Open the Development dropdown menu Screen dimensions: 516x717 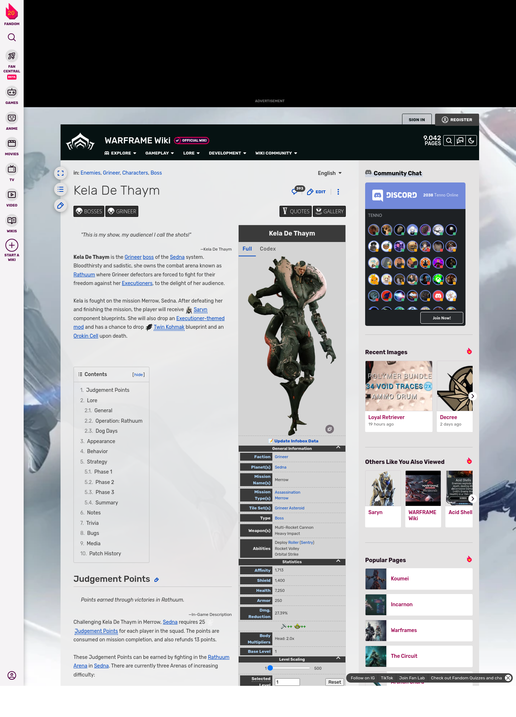[x=228, y=153]
